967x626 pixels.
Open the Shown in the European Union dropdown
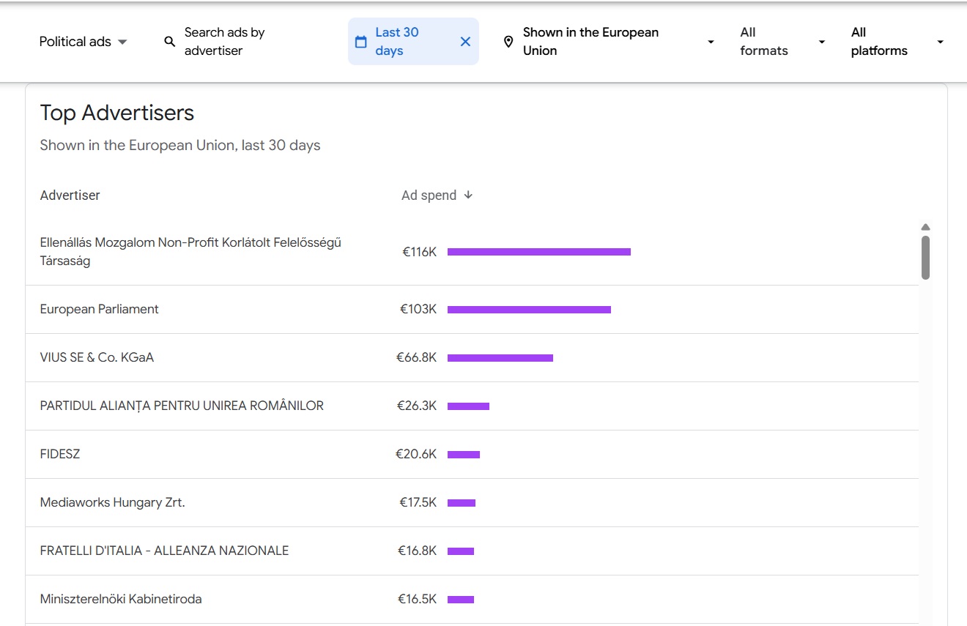click(608, 42)
